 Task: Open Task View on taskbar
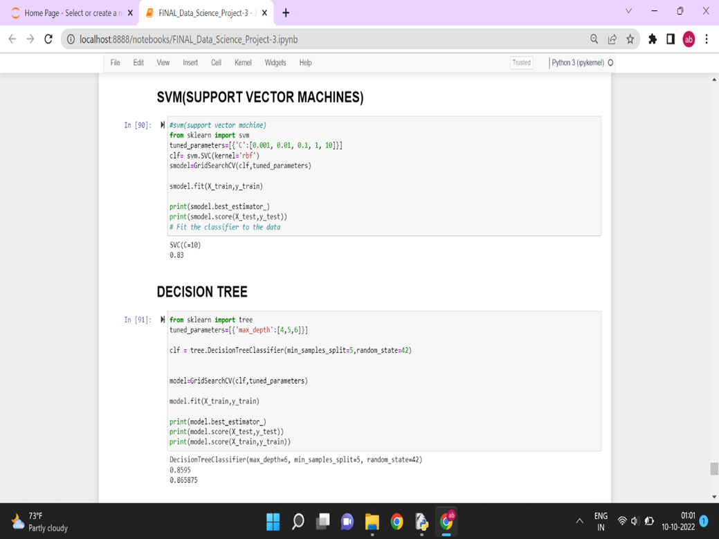[x=322, y=522]
